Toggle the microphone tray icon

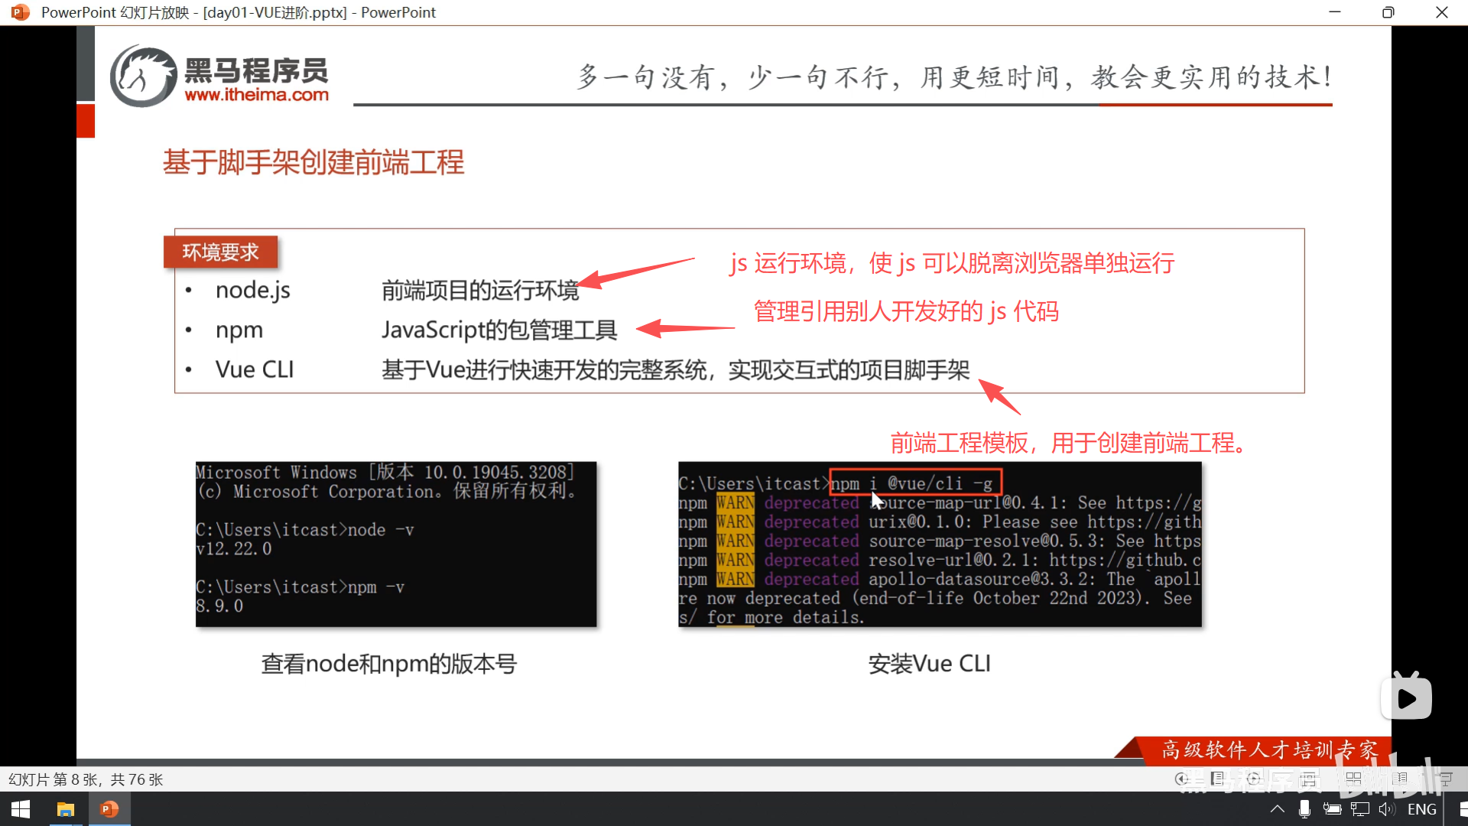[x=1304, y=809]
